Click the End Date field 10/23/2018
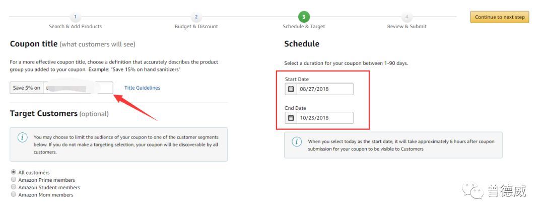Screen dimensions: 544x215 click(x=325, y=118)
